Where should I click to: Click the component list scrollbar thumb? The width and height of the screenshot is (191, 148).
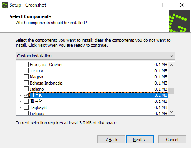171,91
